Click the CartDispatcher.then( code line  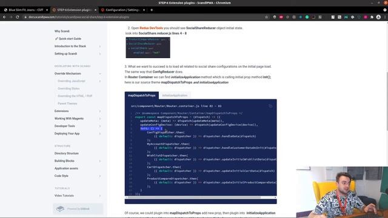click(x=164, y=167)
